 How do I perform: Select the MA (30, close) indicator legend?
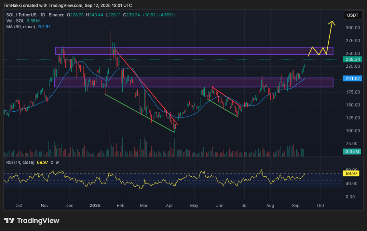pyautogui.click(x=21, y=26)
